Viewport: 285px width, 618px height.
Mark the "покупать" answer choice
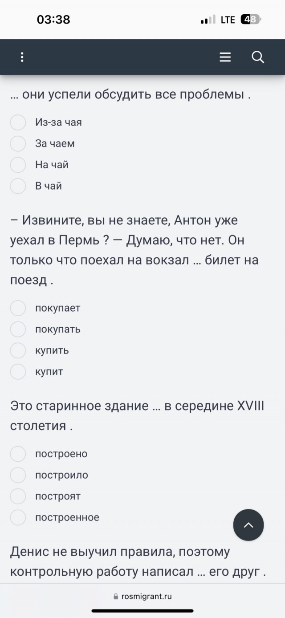(x=18, y=329)
